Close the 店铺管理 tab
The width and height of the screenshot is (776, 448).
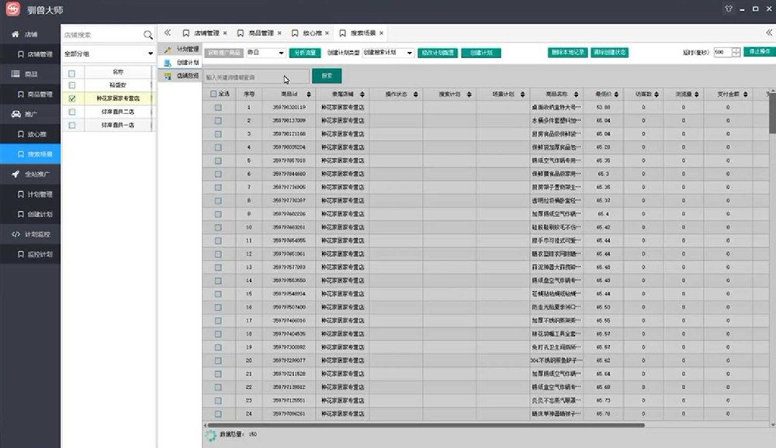(x=225, y=33)
